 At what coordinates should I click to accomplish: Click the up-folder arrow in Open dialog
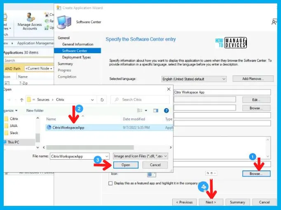point(22,100)
